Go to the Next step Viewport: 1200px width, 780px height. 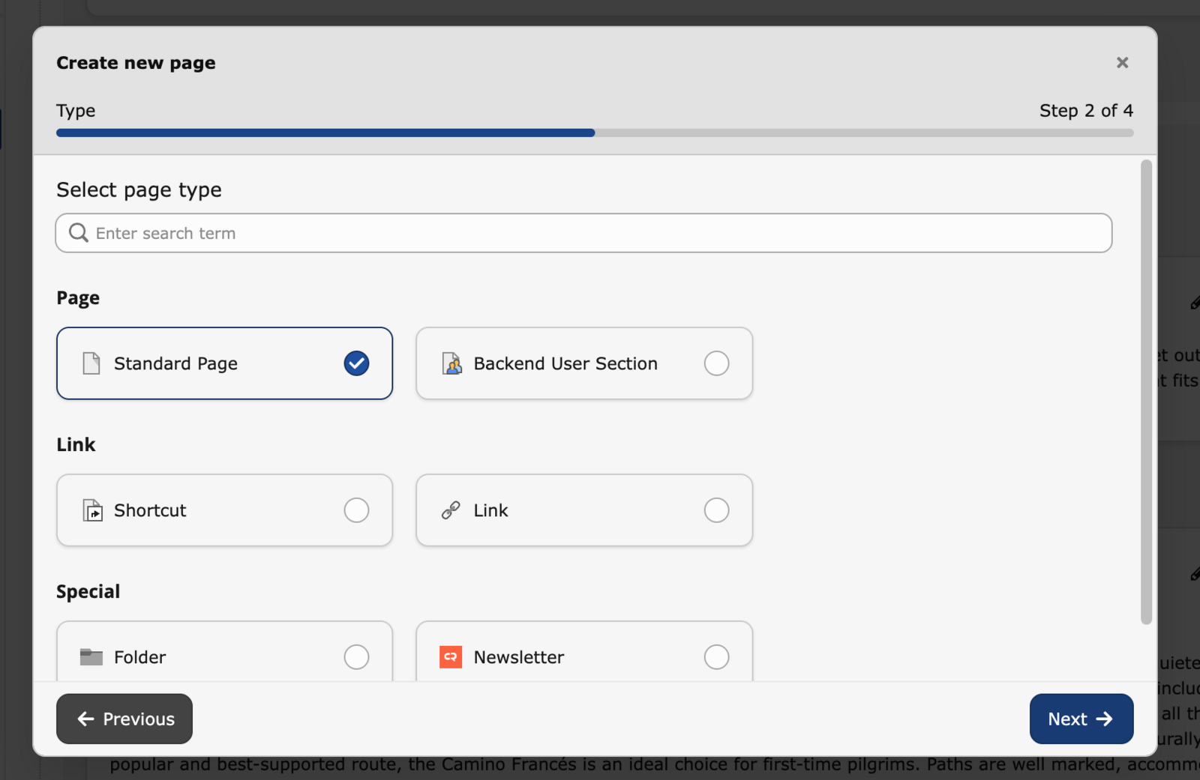pos(1081,719)
